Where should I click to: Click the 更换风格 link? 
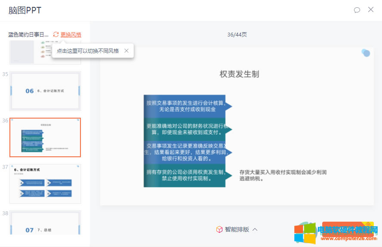point(71,34)
